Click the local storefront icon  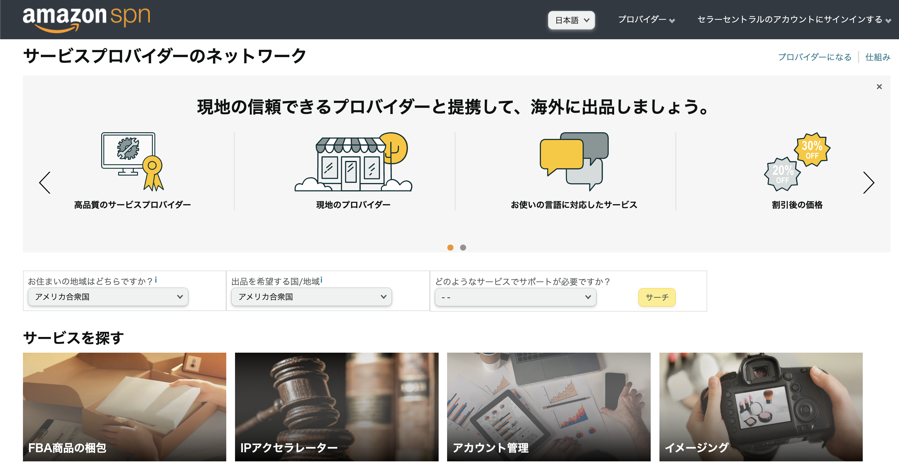tap(353, 162)
